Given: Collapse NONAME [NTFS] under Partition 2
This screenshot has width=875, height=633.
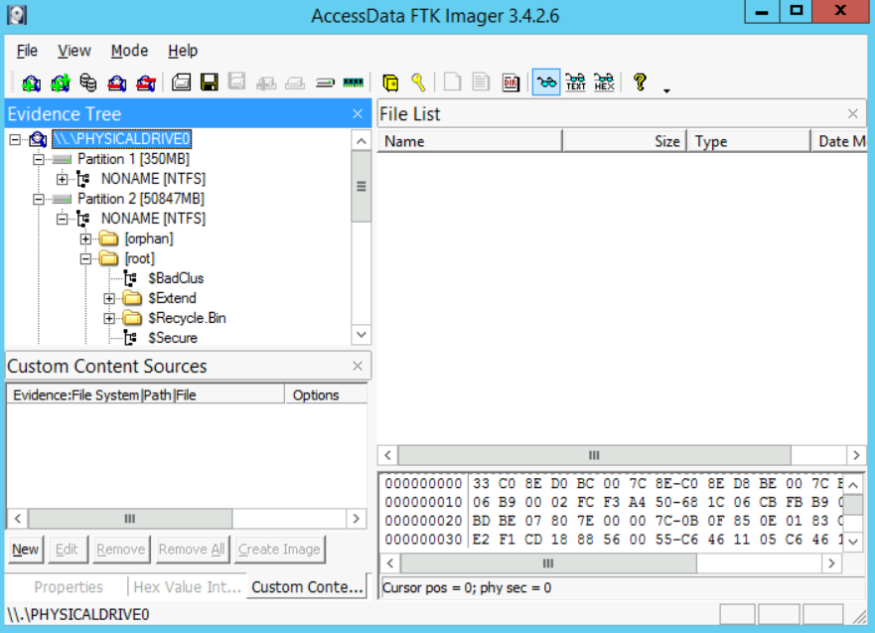Looking at the screenshot, I should pyautogui.click(x=62, y=219).
